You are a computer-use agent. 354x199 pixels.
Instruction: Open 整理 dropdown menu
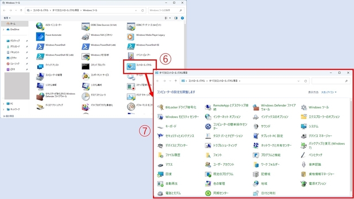pyautogui.click(x=7, y=18)
